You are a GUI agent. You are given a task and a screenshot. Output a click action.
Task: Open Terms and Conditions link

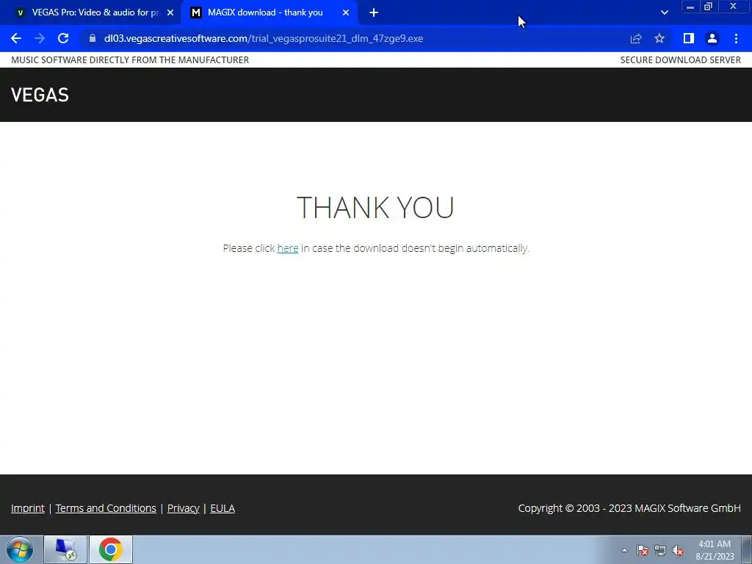(x=106, y=508)
